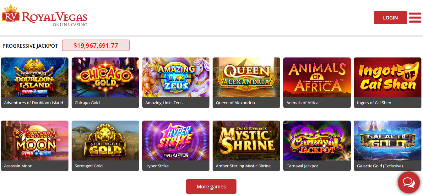Open Assassin Moon game thumbnail
This screenshot has width=423, height=195.
[35, 140]
